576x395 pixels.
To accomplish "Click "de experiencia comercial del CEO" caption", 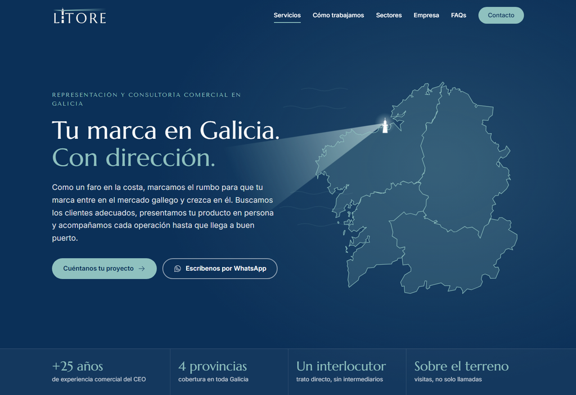I will (x=99, y=379).
